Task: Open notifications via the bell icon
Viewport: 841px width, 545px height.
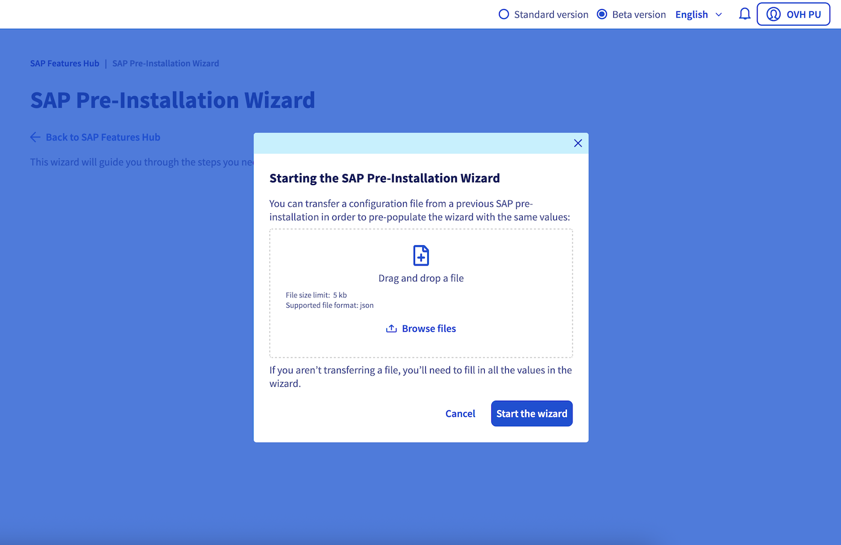Action: coord(744,14)
